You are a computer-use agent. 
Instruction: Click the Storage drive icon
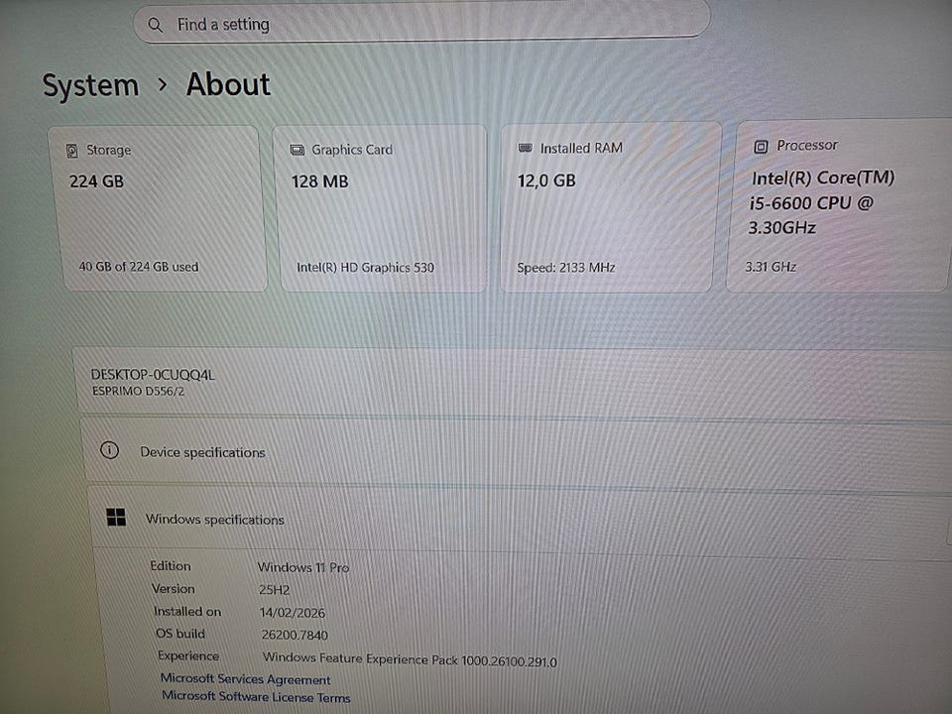pos(72,151)
